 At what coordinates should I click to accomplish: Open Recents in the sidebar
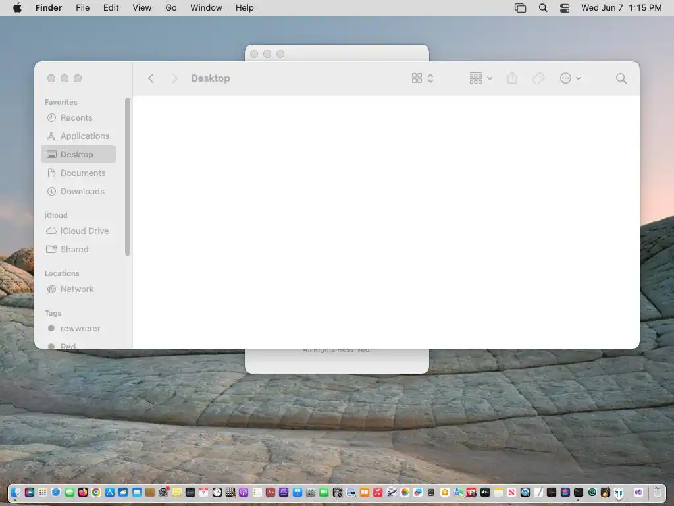pyautogui.click(x=78, y=117)
